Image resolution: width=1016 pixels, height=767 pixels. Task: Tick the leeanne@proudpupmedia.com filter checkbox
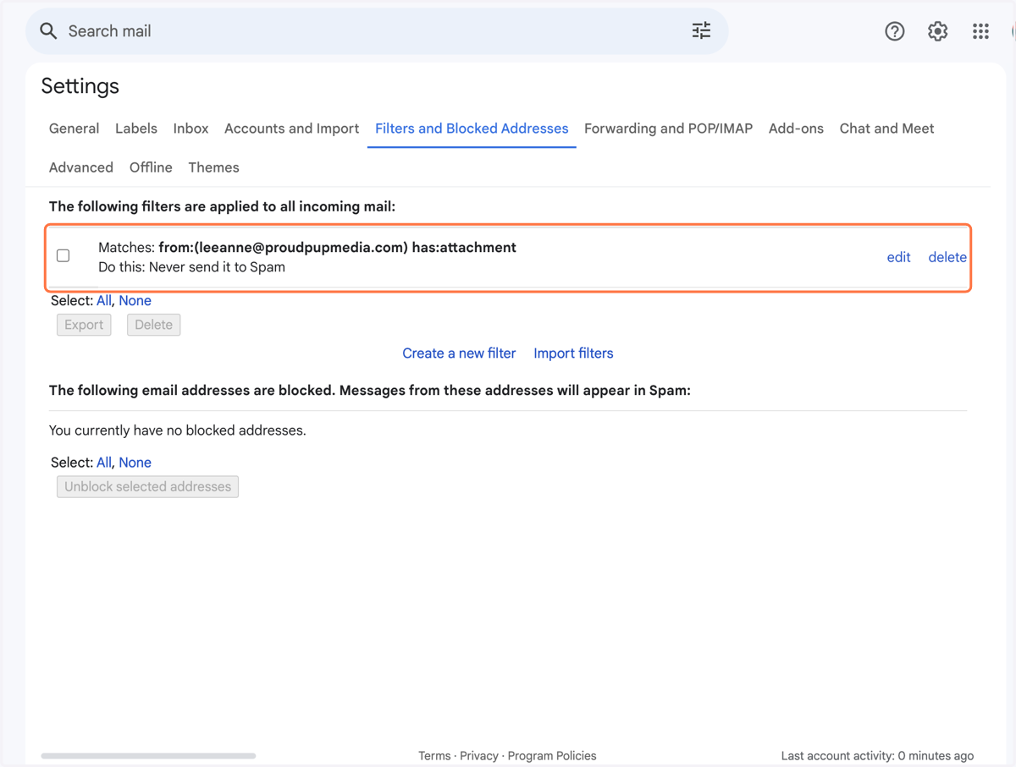click(x=63, y=255)
